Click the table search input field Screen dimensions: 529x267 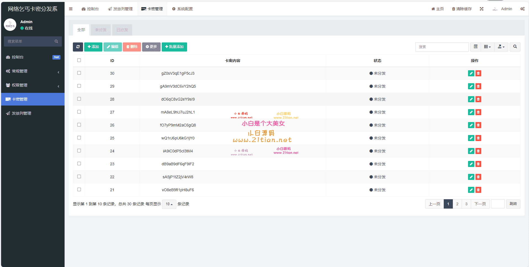[x=442, y=47]
